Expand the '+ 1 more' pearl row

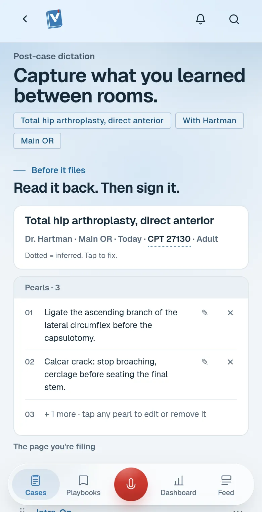[131, 414]
